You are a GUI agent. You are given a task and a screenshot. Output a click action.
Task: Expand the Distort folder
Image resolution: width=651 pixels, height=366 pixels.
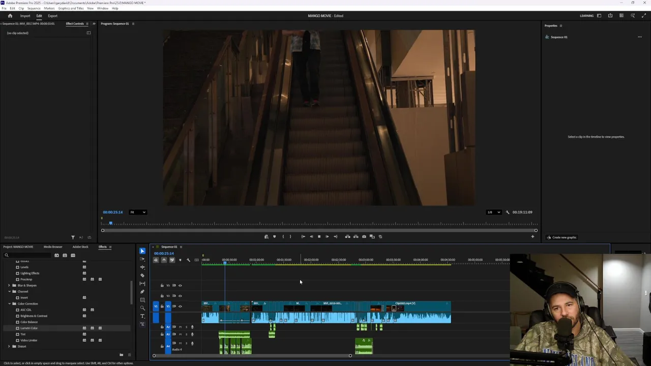click(9, 347)
